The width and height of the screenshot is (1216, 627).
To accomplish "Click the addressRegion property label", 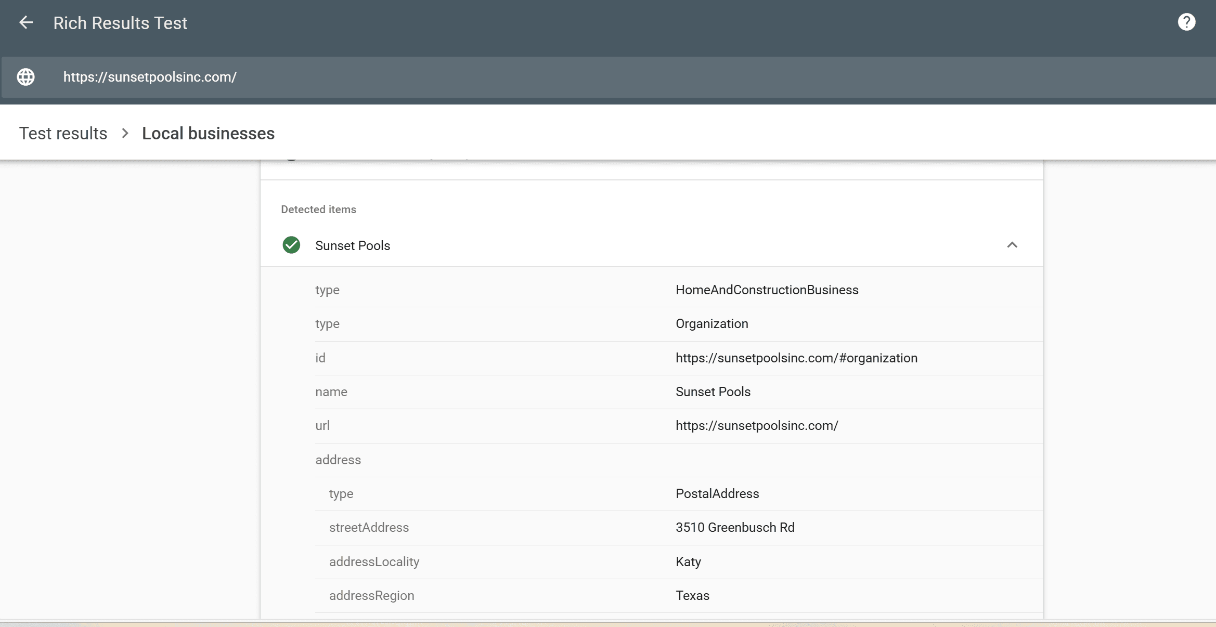I will point(372,596).
